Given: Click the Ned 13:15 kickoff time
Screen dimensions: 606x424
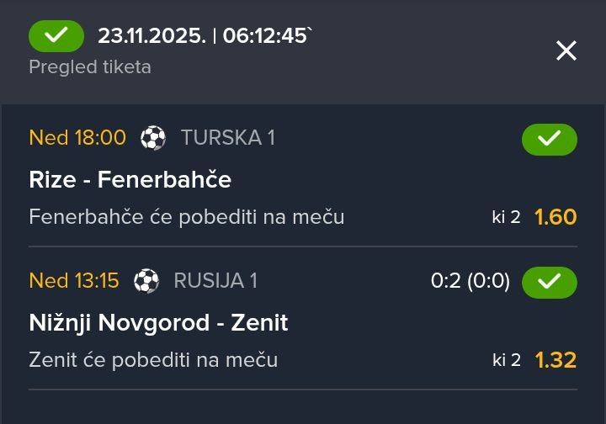Looking at the screenshot, I should point(74,281).
